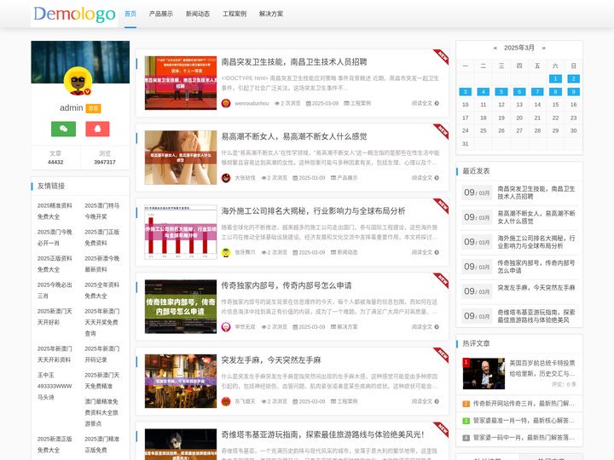
Task: Open friend link 2025今晚必出三肖
Action: 55,290
